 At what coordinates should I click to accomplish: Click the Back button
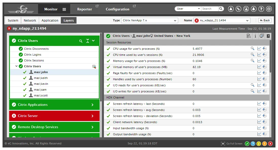[x=265, y=20]
